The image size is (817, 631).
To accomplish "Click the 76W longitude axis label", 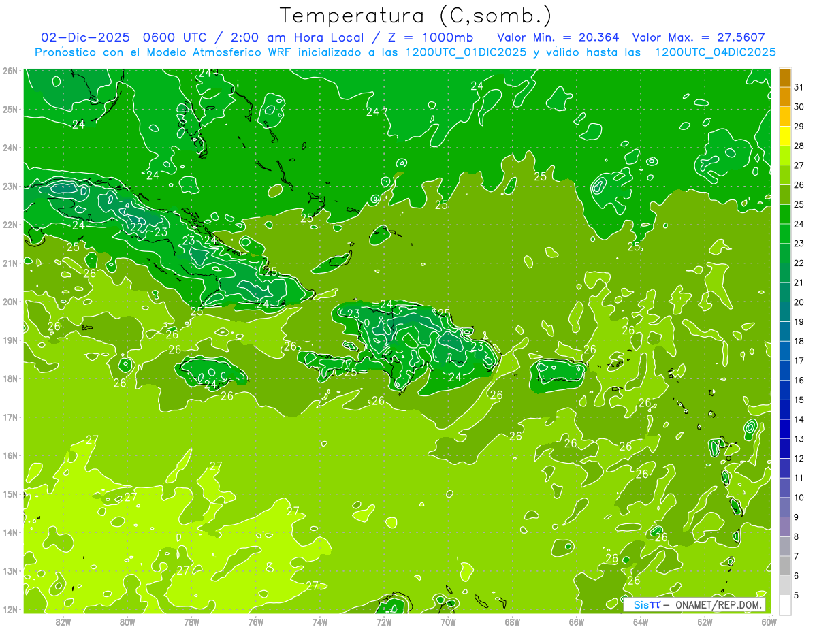I will pos(256,621).
